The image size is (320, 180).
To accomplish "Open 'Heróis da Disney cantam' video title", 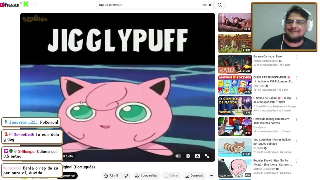I will point(271,121).
